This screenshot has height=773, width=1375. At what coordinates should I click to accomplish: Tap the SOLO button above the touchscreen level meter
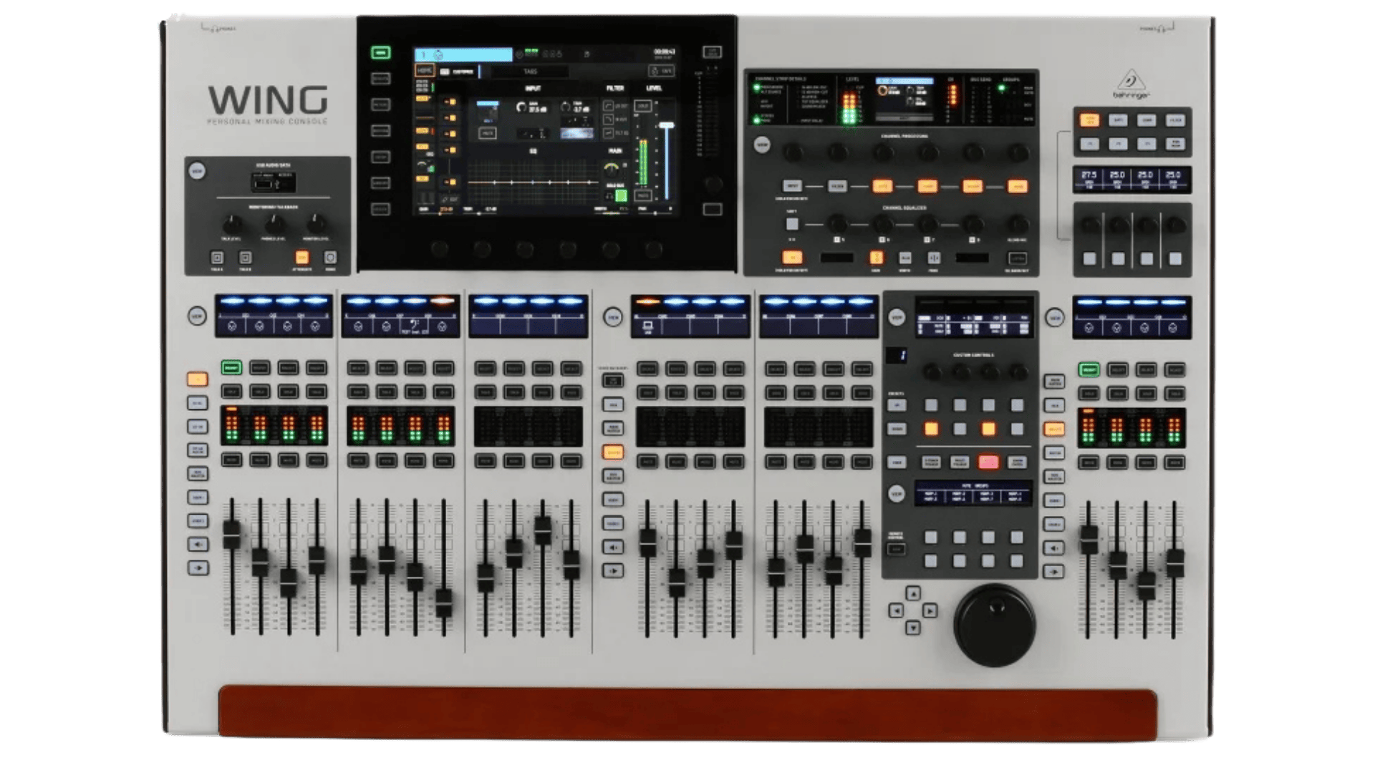[x=643, y=106]
